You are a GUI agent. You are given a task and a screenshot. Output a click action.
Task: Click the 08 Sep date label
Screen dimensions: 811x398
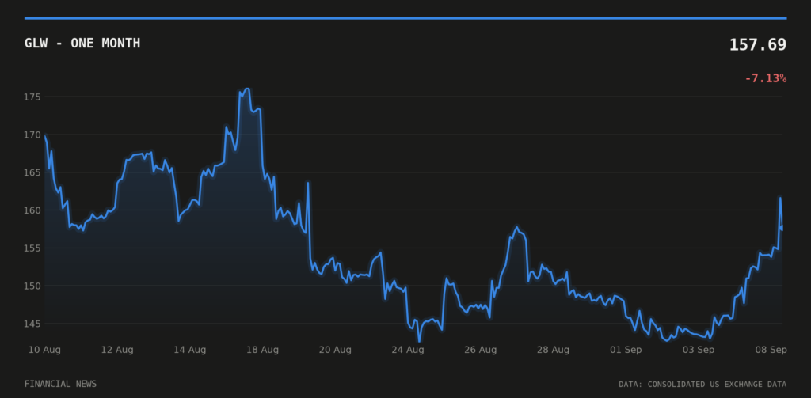[771, 350]
